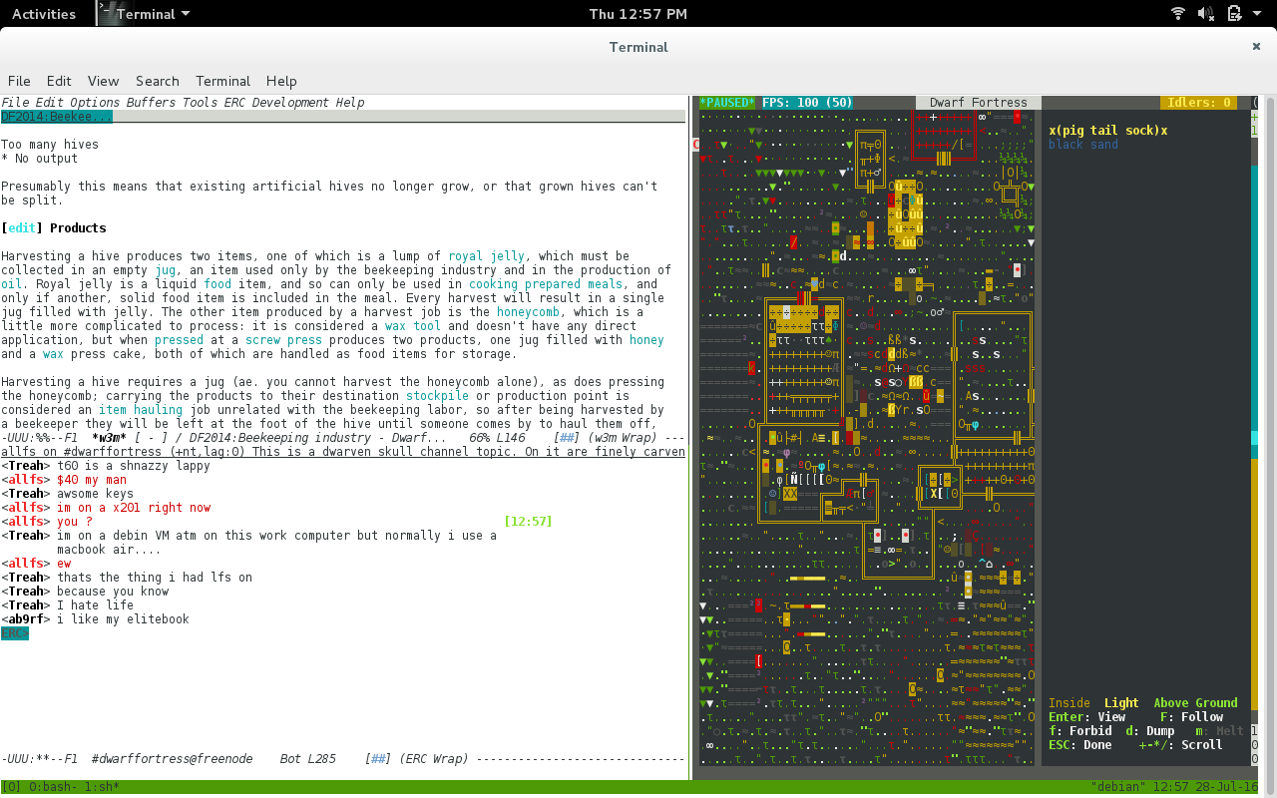Follow the [edit] link beside Products
The width and height of the screenshot is (1277, 798).
(x=22, y=228)
